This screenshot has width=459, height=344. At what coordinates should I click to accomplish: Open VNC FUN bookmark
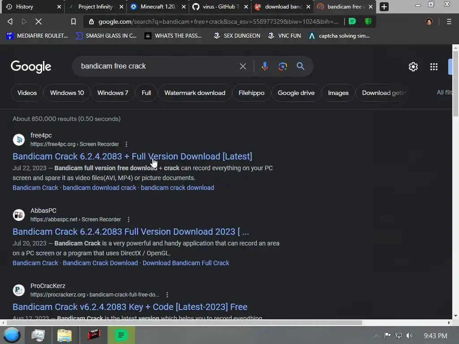[284, 36]
